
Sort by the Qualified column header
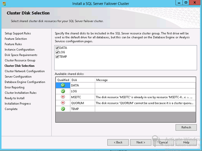click(x=63, y=80)
